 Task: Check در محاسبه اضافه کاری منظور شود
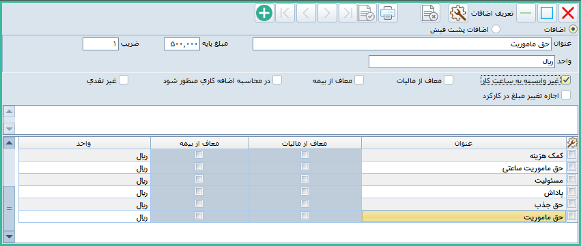coord(277,80)
